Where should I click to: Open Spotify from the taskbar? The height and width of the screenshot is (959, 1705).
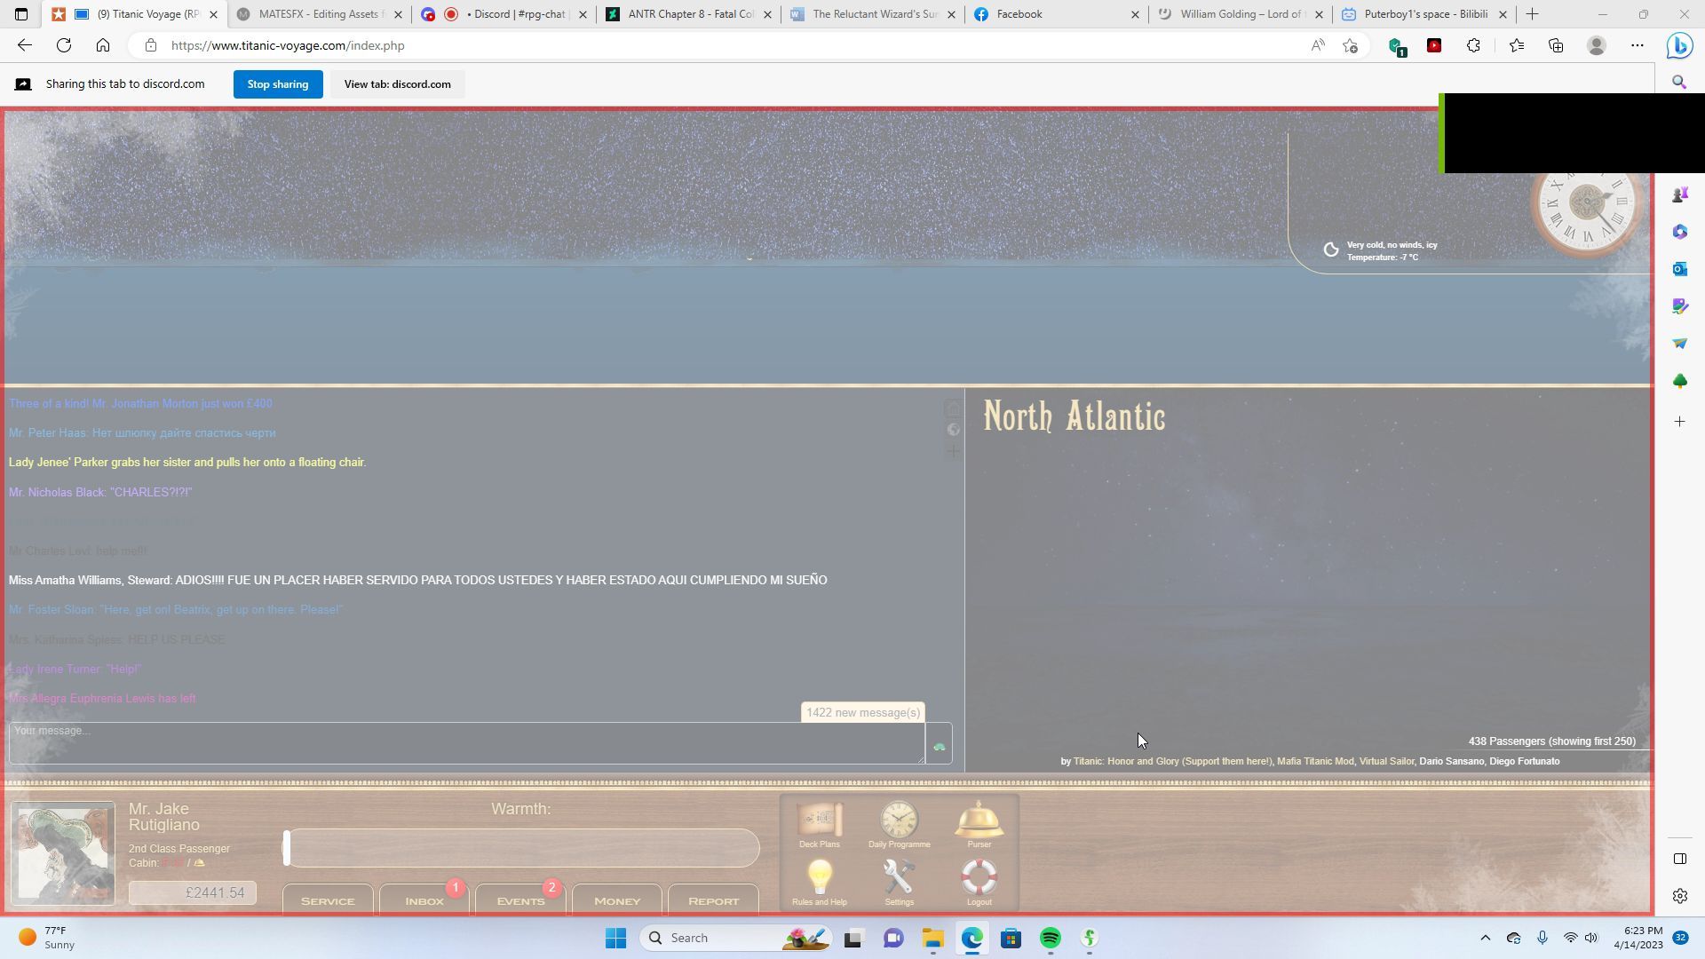coord(1050,939)
